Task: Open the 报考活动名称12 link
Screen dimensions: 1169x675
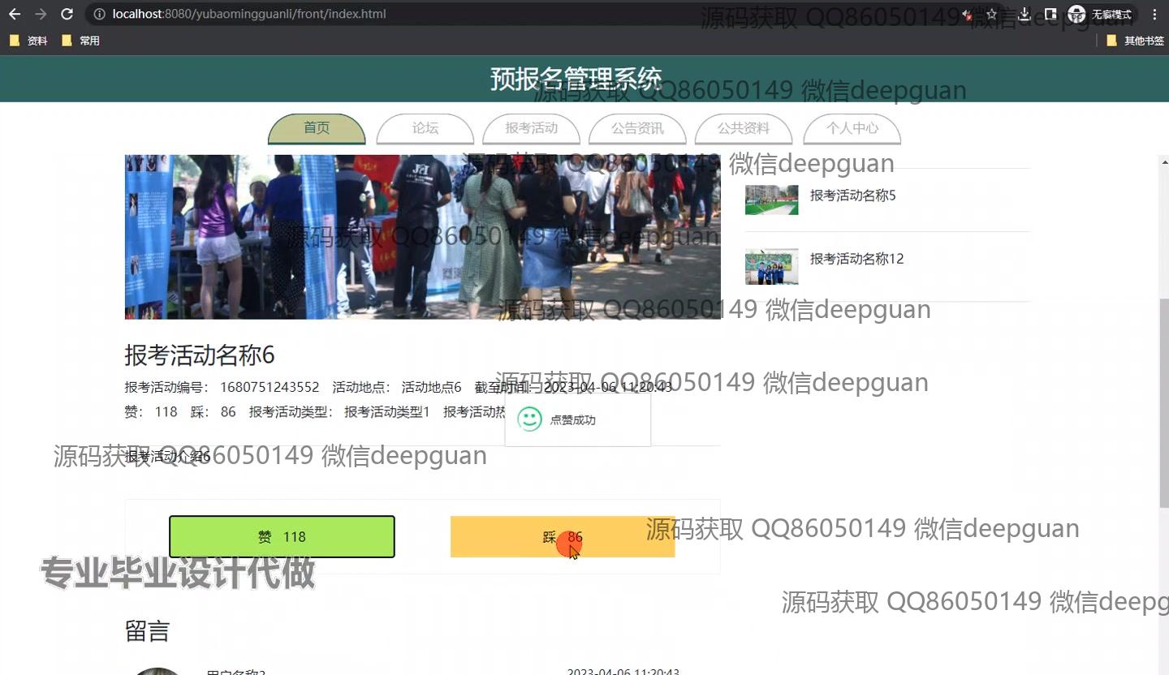Action: coord(856,259)
